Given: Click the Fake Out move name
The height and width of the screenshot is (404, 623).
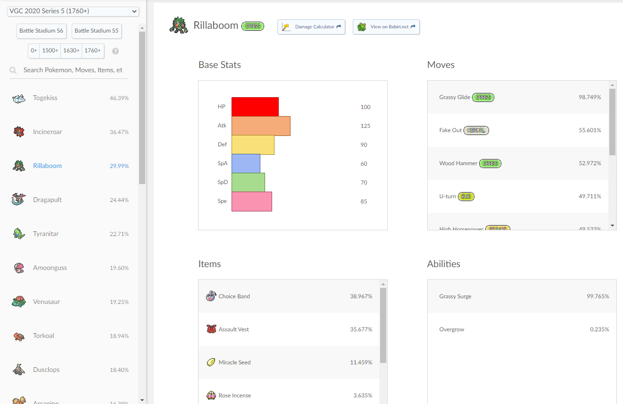Looking at the screenshot, I should (450, 130).
